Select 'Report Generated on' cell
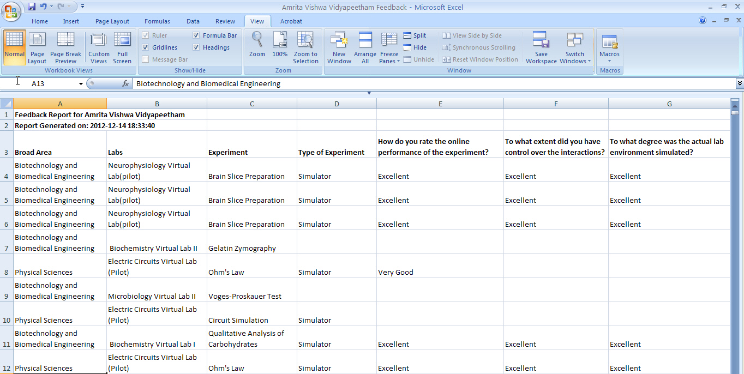The width and height of the screenshot is (744, 374). point(60,125)
